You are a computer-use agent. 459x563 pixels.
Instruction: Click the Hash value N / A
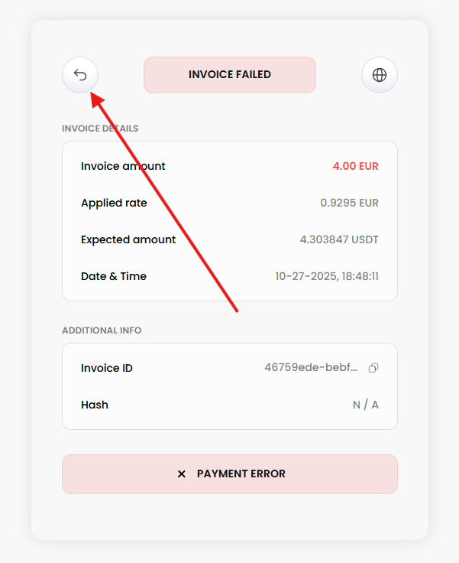point(365,405)
